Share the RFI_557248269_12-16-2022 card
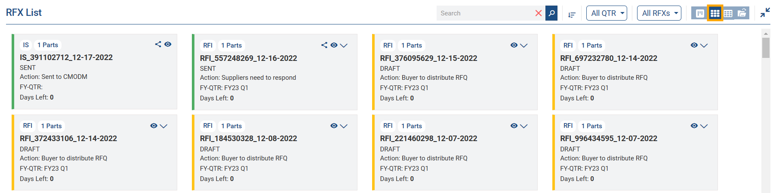The height and width of the screenshot is (193, 776). click(x=324, y=45)
